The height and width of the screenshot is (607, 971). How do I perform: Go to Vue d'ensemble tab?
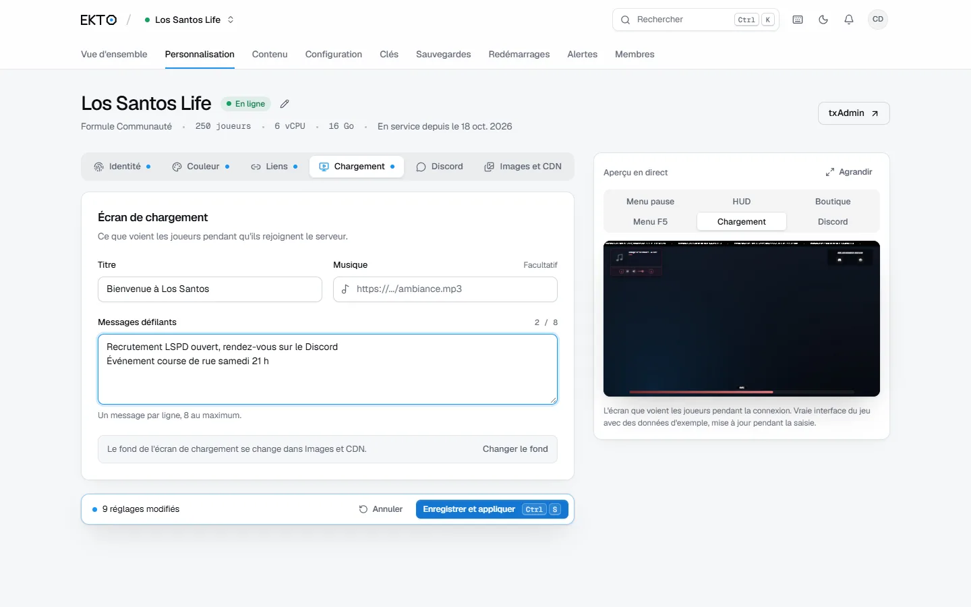114,54
